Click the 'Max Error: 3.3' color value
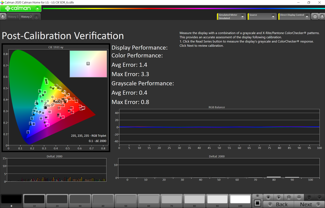Viewport: 325px width, 208px height. (x=130, y=74)
